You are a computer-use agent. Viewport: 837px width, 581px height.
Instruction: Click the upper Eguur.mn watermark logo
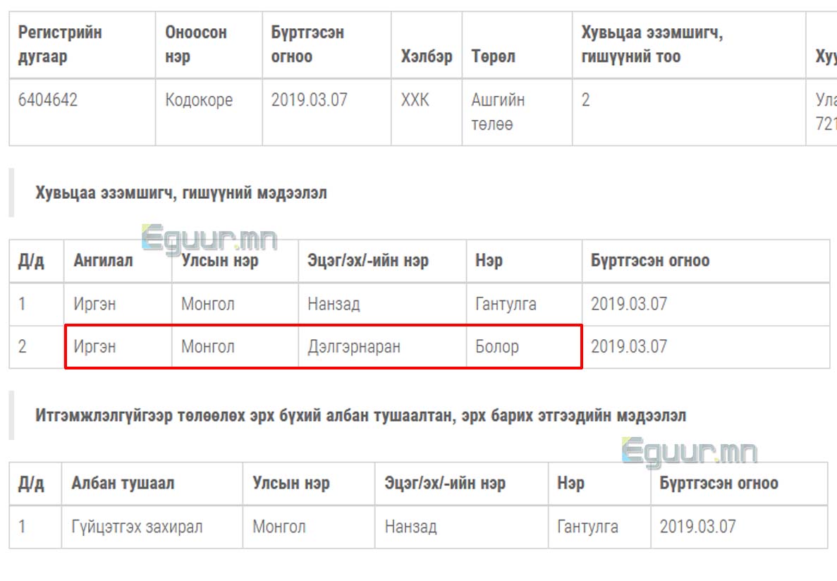click(209, 239)
